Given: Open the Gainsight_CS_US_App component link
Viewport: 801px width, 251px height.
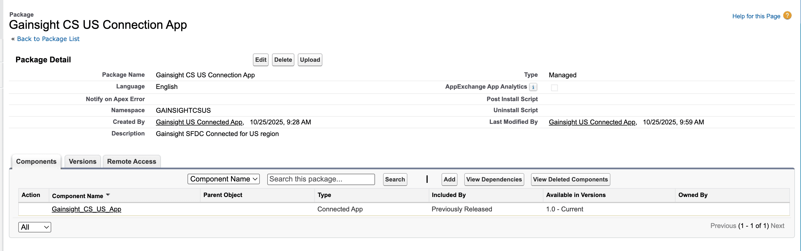Looking at the screenshot, I should point(86,209).
